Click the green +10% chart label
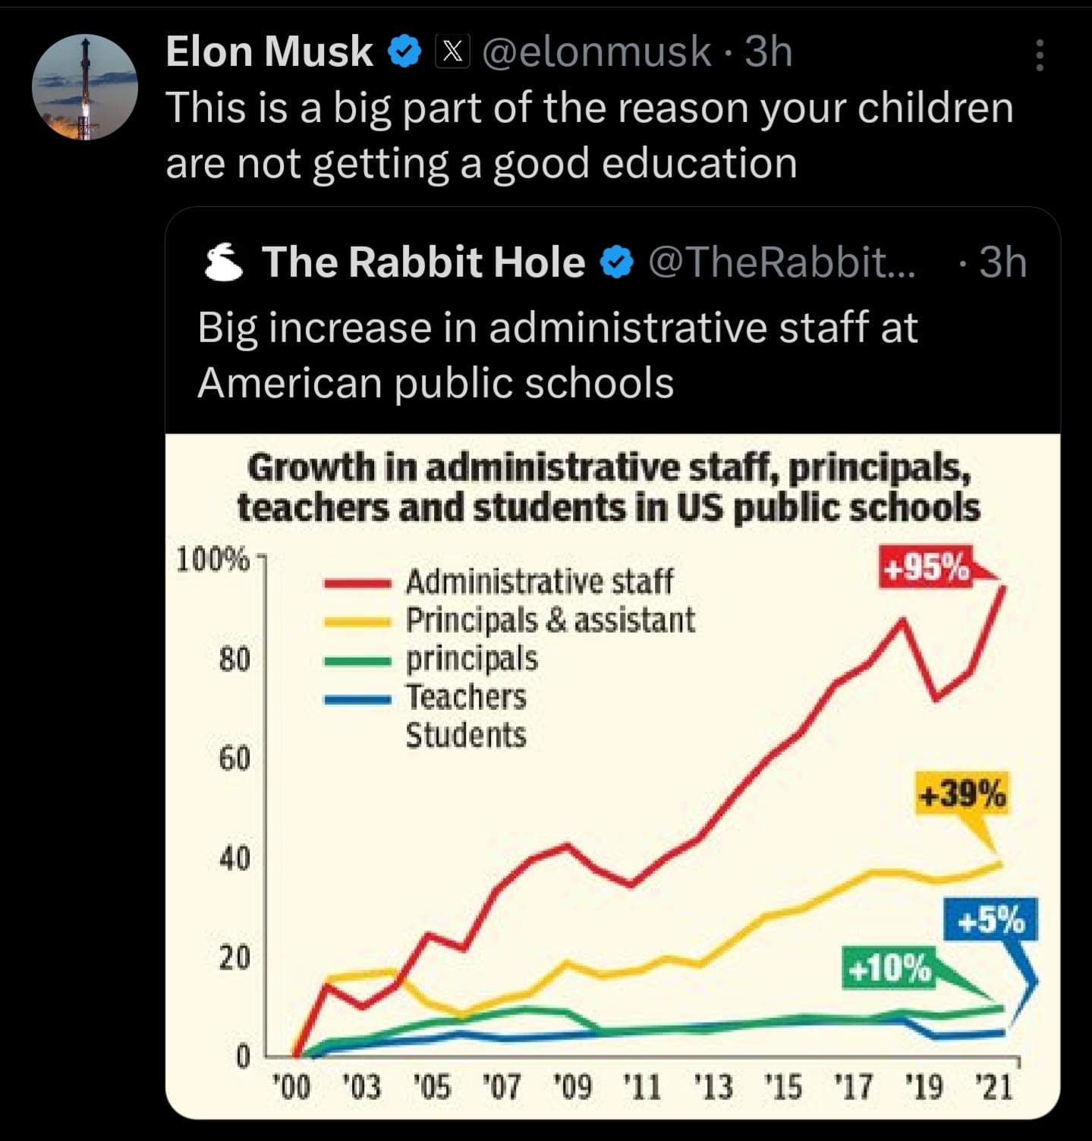This screenshot has height=1141, width=1092. point(888,968)
